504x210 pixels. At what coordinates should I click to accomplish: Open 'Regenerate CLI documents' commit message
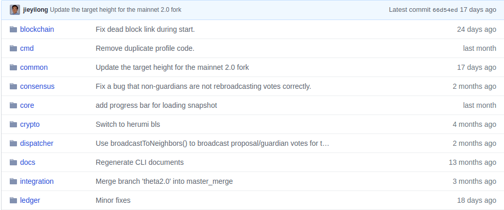[x=139, y=162]
